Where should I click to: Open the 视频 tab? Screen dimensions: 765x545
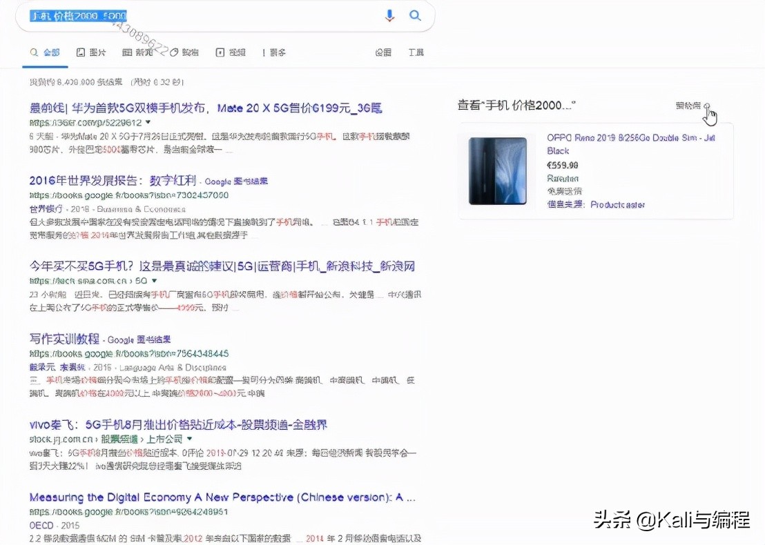tap(231, 52)
